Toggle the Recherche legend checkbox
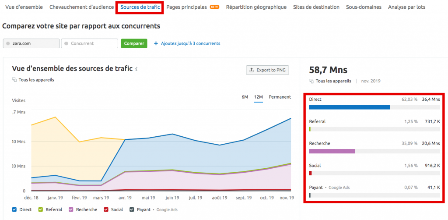This screenshot has width=448, height=220. coord(71,209)
